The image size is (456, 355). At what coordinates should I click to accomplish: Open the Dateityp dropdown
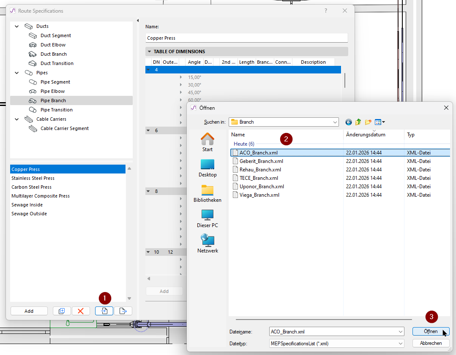337,343
